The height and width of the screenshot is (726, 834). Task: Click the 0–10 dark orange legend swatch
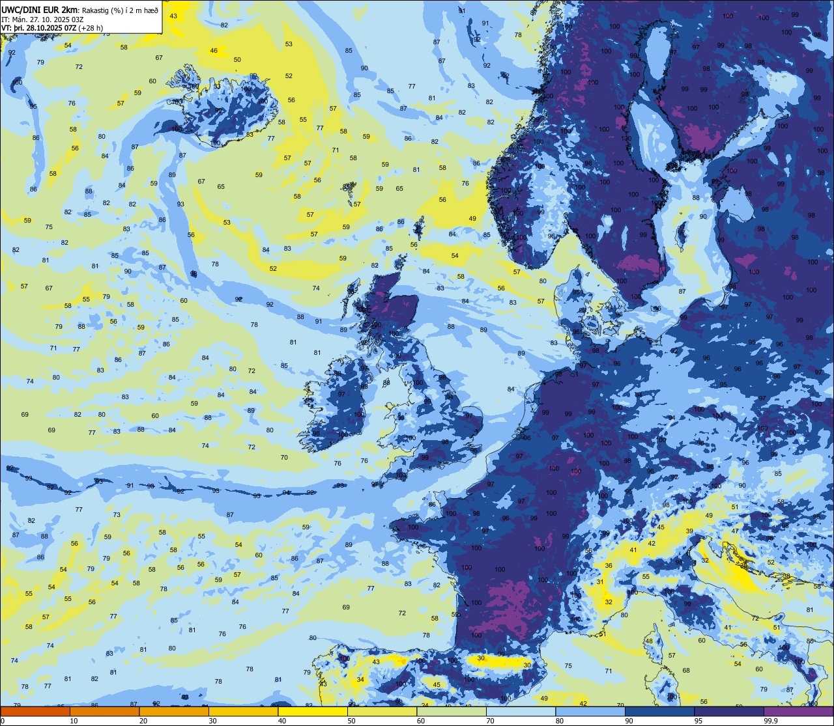pyautogui.click(x=35, y=711)
